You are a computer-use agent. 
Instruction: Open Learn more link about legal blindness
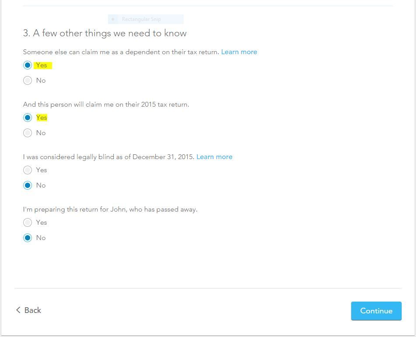pos(214,157)
